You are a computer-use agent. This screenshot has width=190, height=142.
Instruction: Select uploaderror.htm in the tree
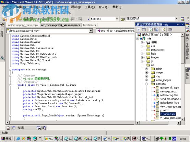tap(169, 103)
